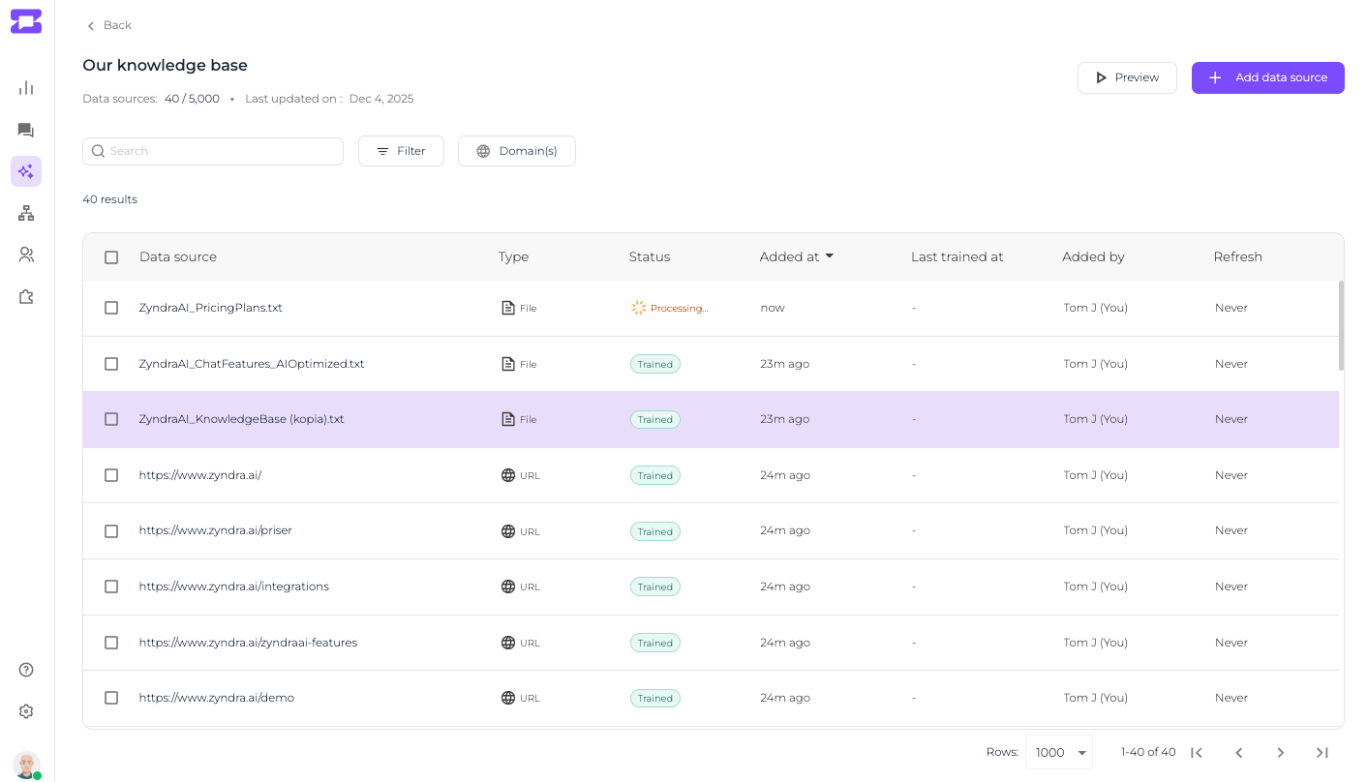
Task: Click the file icon for KnowledgeBase (kopia).txt
Action: pos(508,419)
